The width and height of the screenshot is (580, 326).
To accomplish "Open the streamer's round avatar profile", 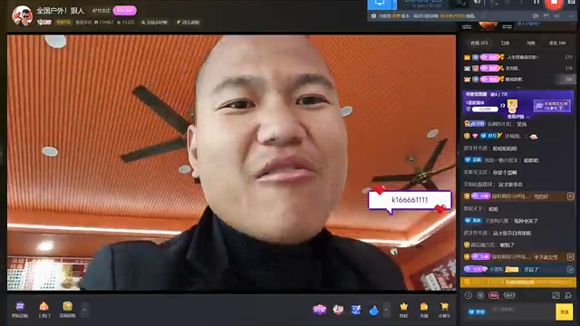I will pyautogui.click(x=22, y=15).
